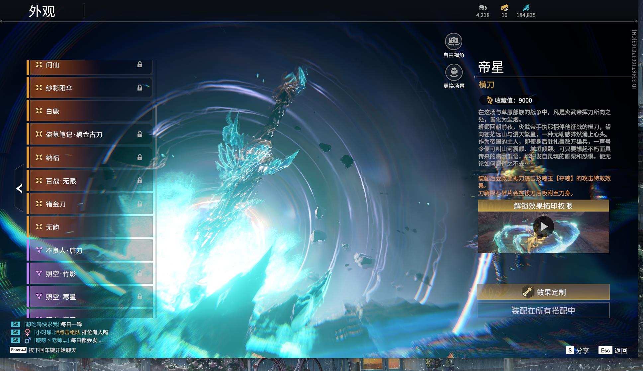Click 装配在所有搭配中 button
The height and width of the screenshot is (371, 643).
tap(543, 311)
